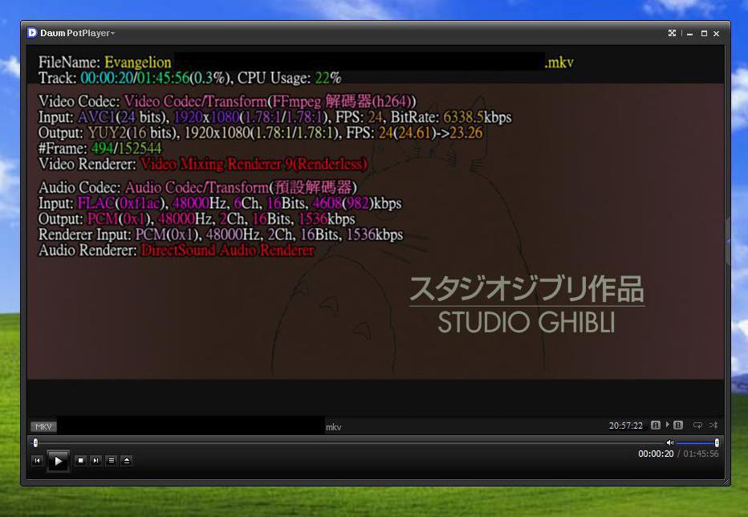Open a file with the eject button
This screenshot has height=517, width=748.
click(x=127, y=460)
